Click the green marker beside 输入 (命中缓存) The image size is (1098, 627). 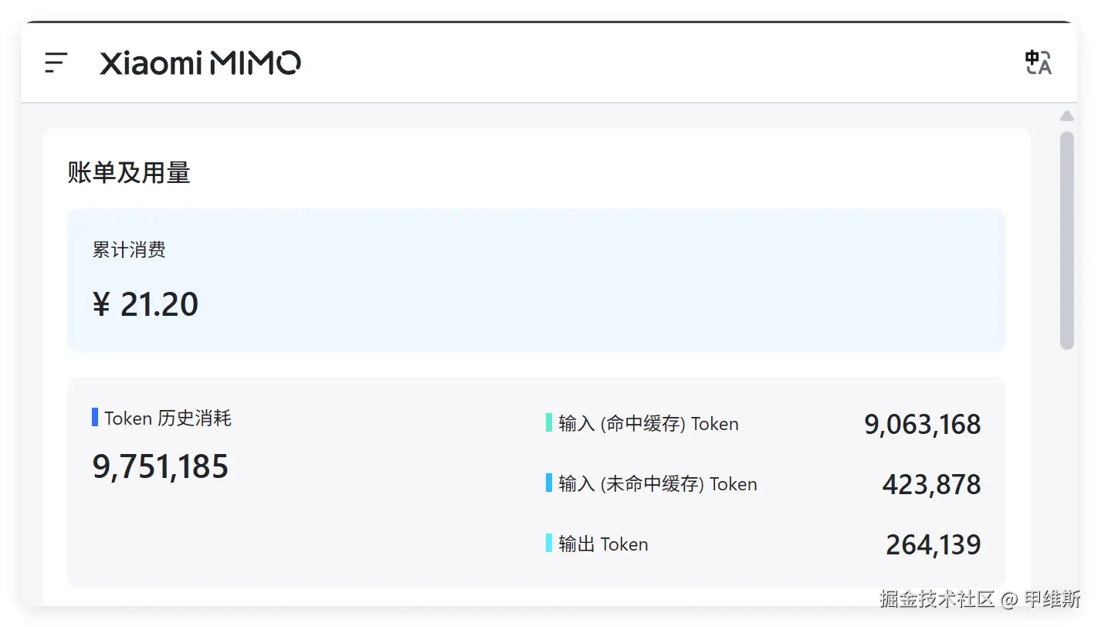tap(549, 423)
